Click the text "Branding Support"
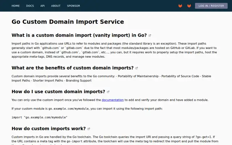This screenshot has height=145, width=232. pos(79,80)
